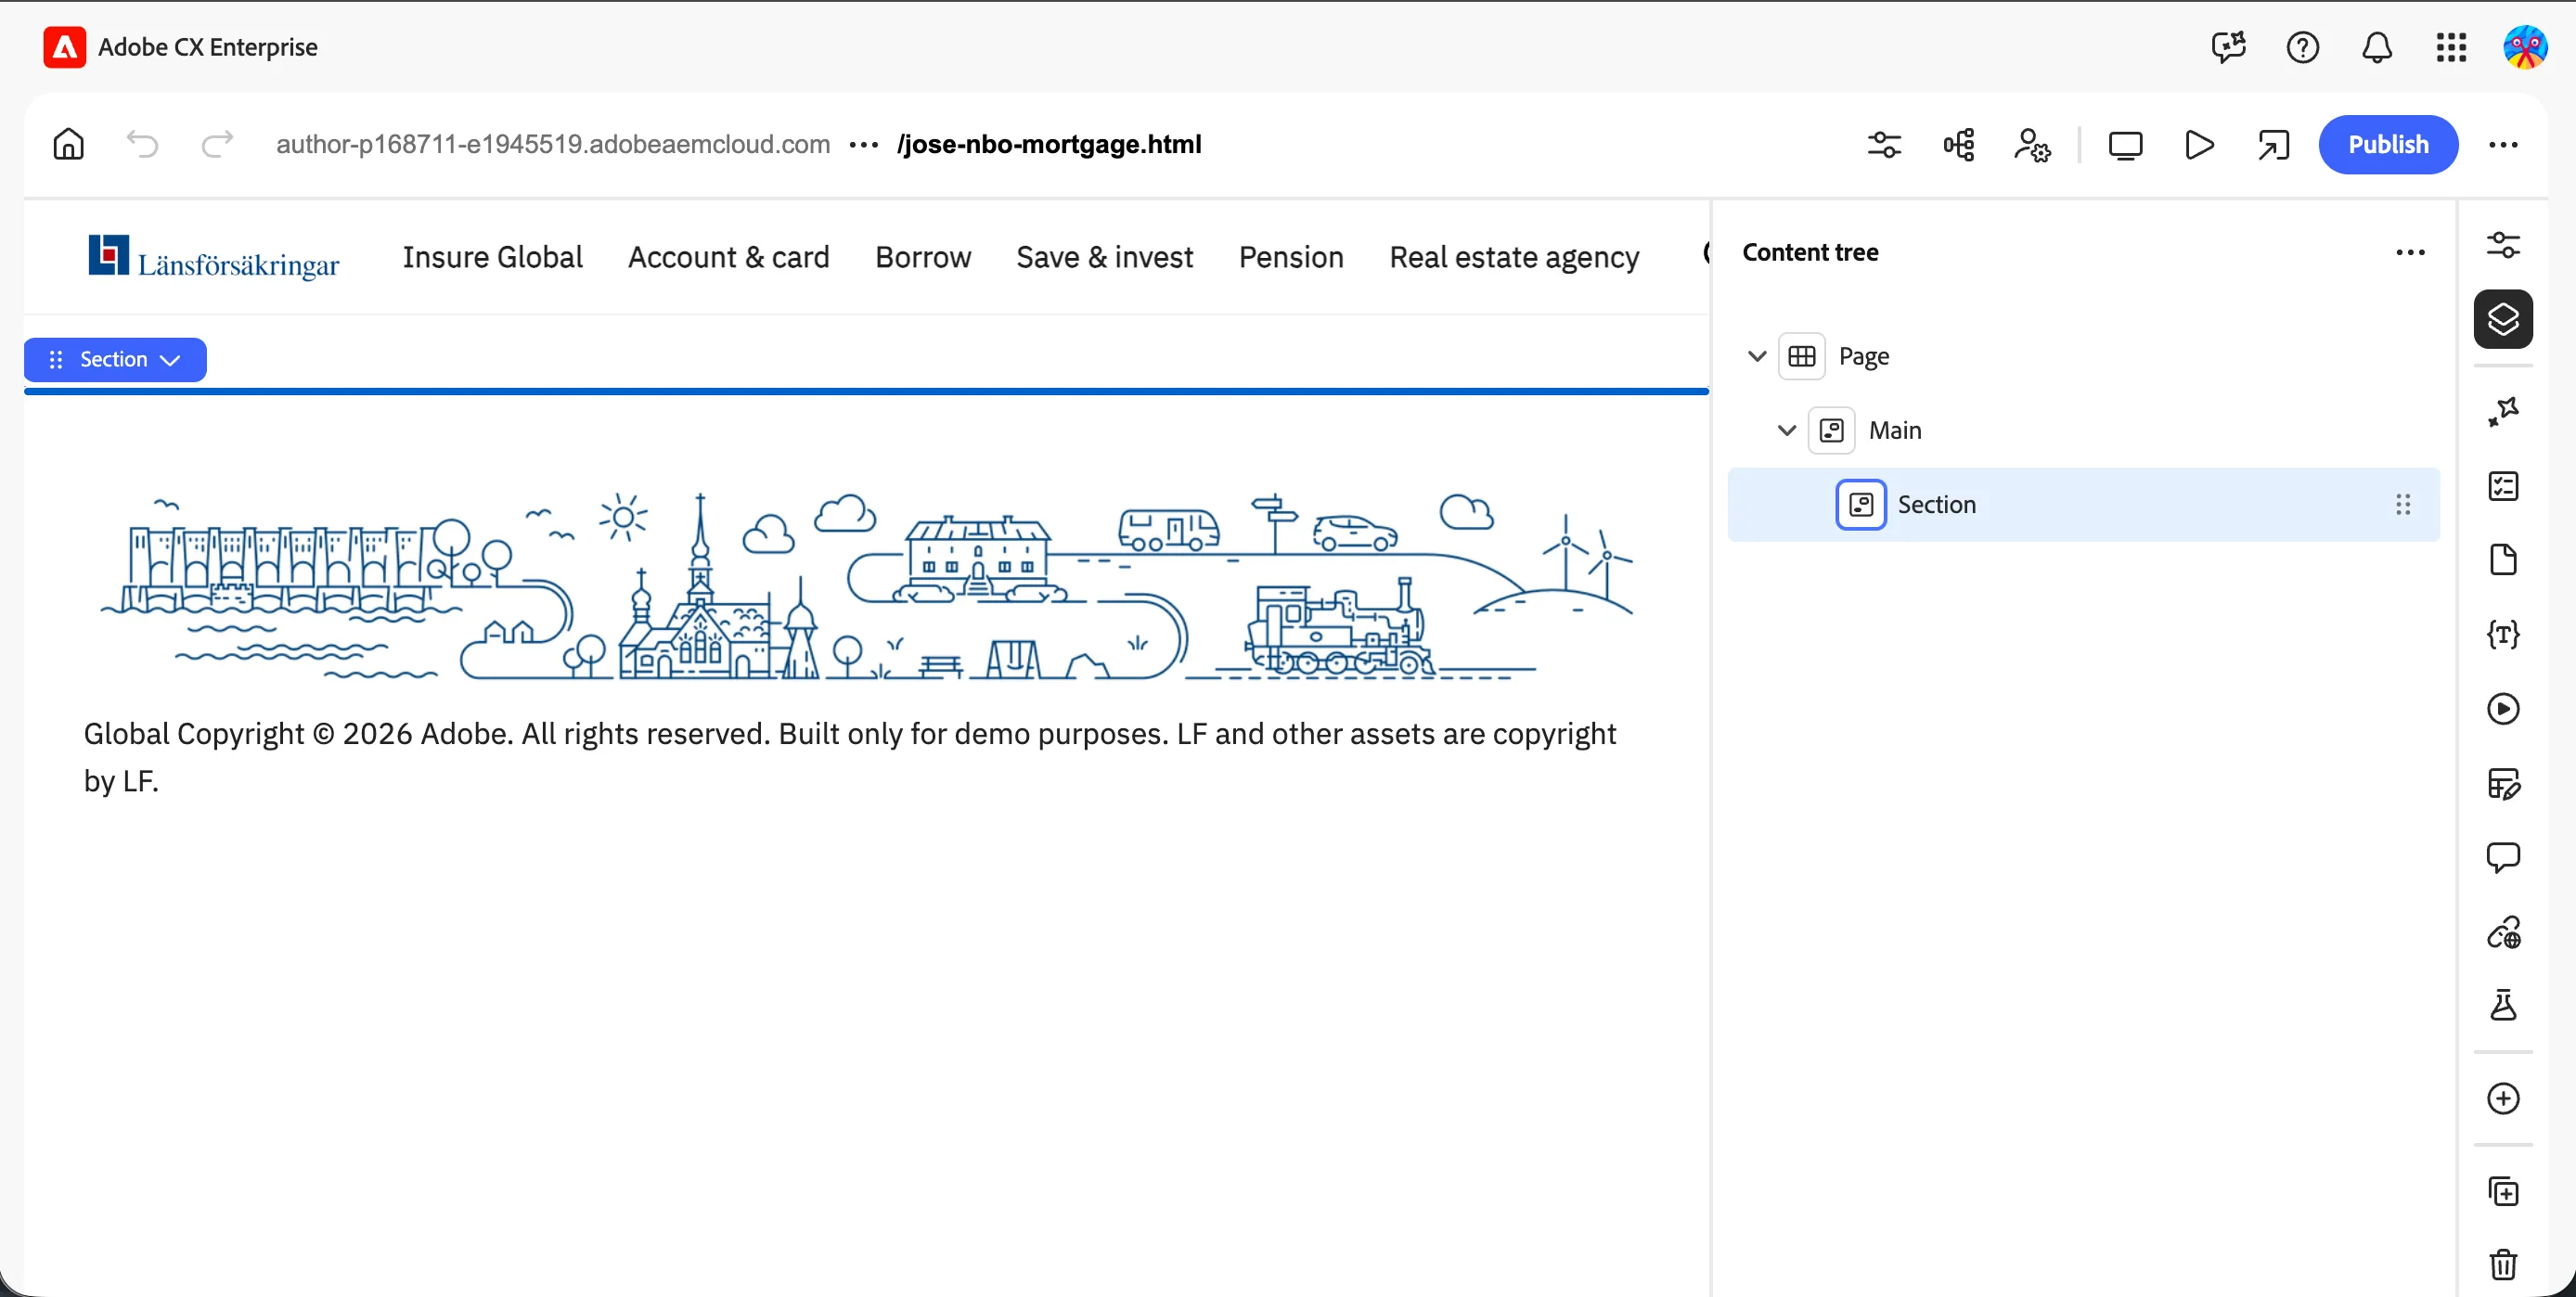Open the circled play icon in rail
Image resolution: width=2576 pixels, height=1297 pixels.
coord(2503,709)
